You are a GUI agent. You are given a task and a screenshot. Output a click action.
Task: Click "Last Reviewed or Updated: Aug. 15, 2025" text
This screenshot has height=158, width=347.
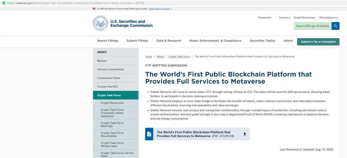(x=306, y=150)
